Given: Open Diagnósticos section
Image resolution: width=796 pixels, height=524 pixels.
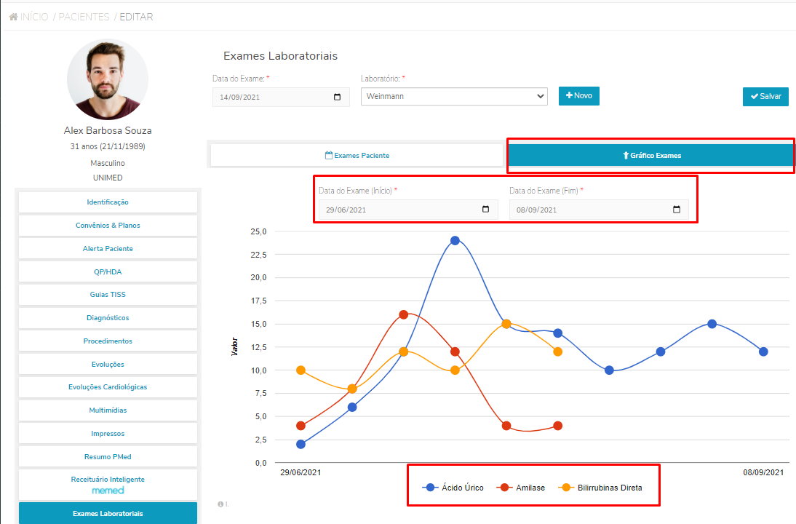Looking at the screenshot, I should click(x=108, y=318).
